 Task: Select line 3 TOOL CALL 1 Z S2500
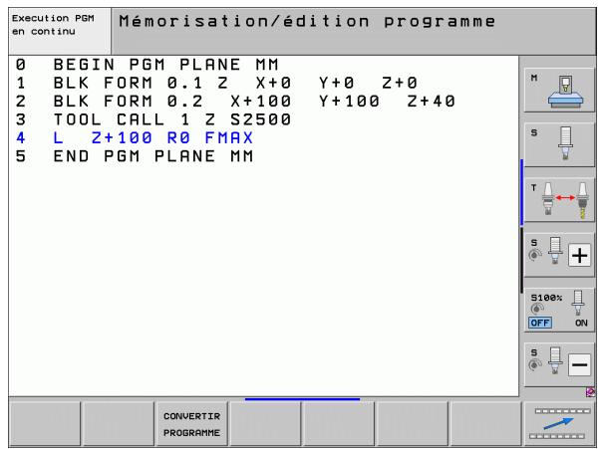click(153, 119)
